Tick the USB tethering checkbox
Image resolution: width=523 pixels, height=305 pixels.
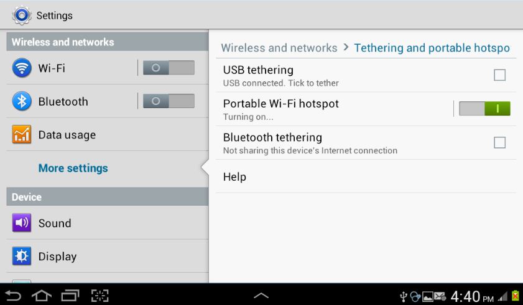click(x=499, y=75)
